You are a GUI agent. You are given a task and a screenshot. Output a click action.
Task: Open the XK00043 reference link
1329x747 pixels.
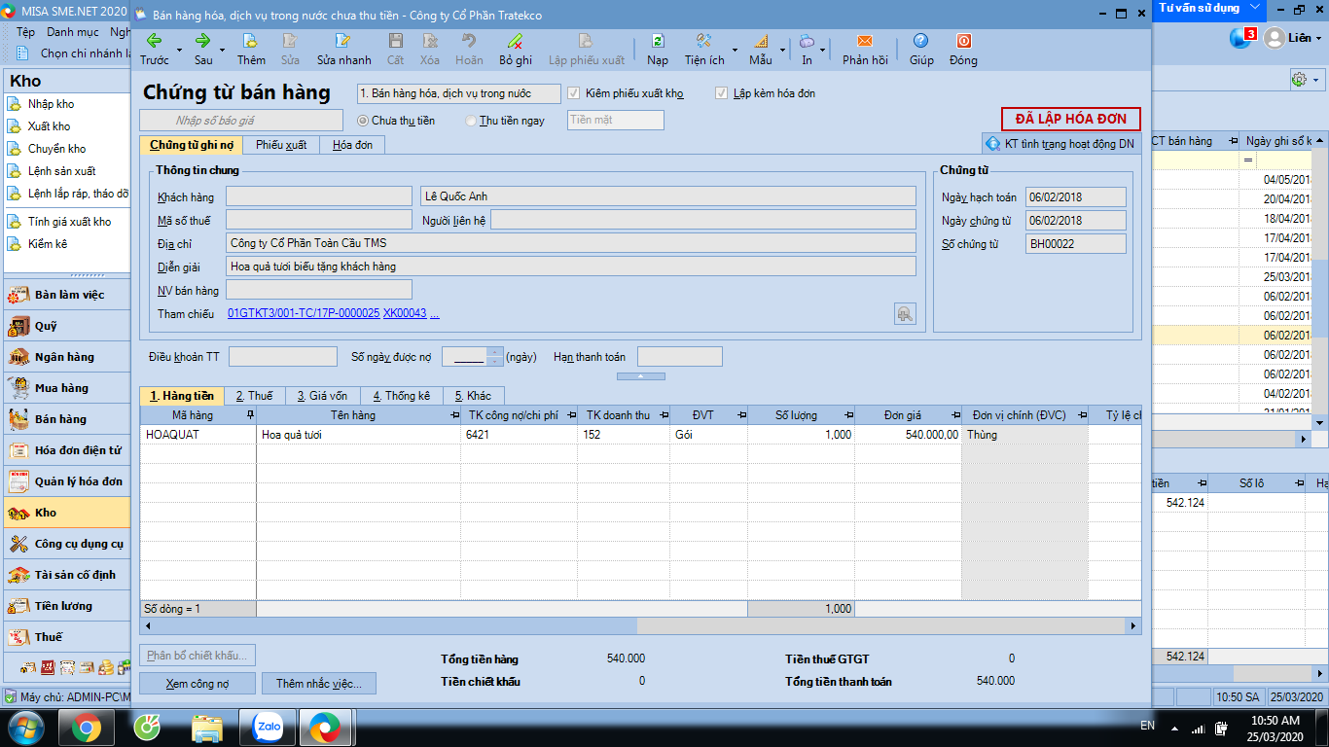pos(405,313)
